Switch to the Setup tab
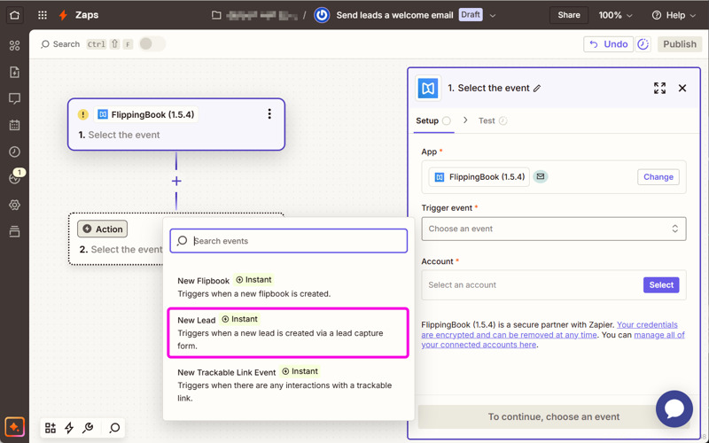The image size is (709, 443). pos(432,120)
